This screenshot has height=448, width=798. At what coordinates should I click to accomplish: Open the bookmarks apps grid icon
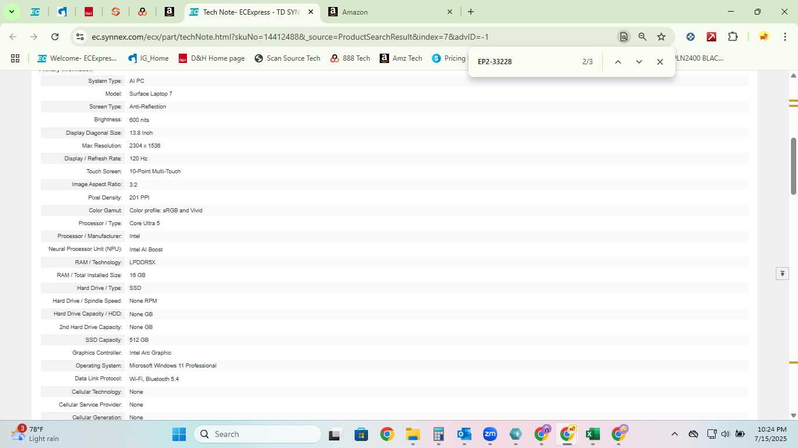click(15, 58)
